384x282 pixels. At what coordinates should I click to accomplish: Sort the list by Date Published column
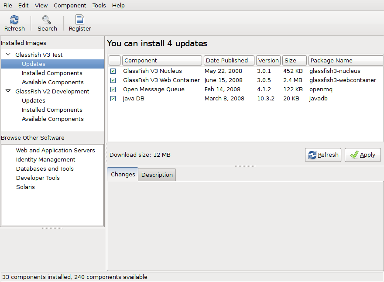point(229,61)
